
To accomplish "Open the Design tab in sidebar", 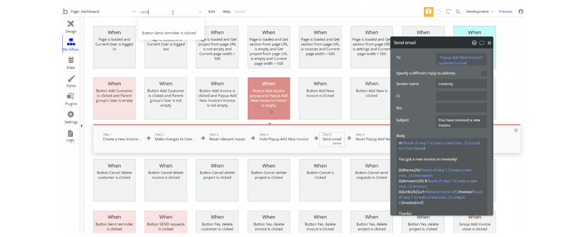I will click(71, 26).
